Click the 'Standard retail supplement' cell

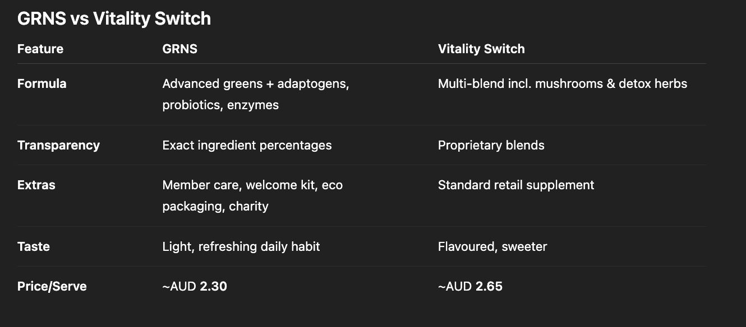click(x=516, y=185)
